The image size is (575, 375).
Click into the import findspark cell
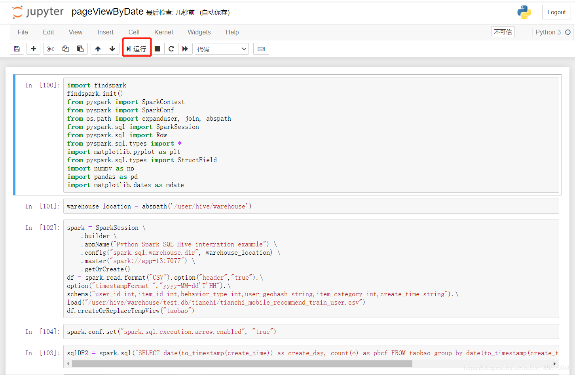click(311, 135)
